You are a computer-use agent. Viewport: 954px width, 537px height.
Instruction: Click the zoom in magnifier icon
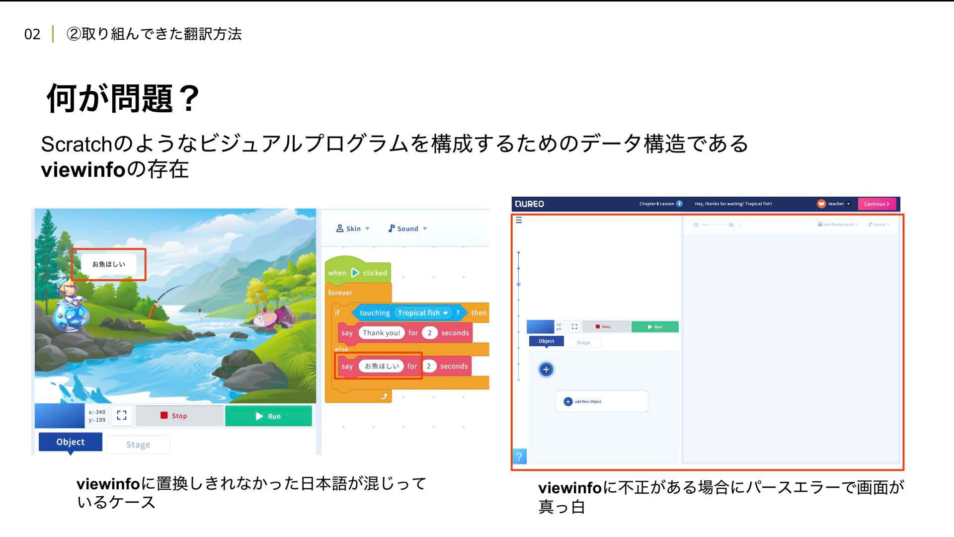[x=731, y=225]
